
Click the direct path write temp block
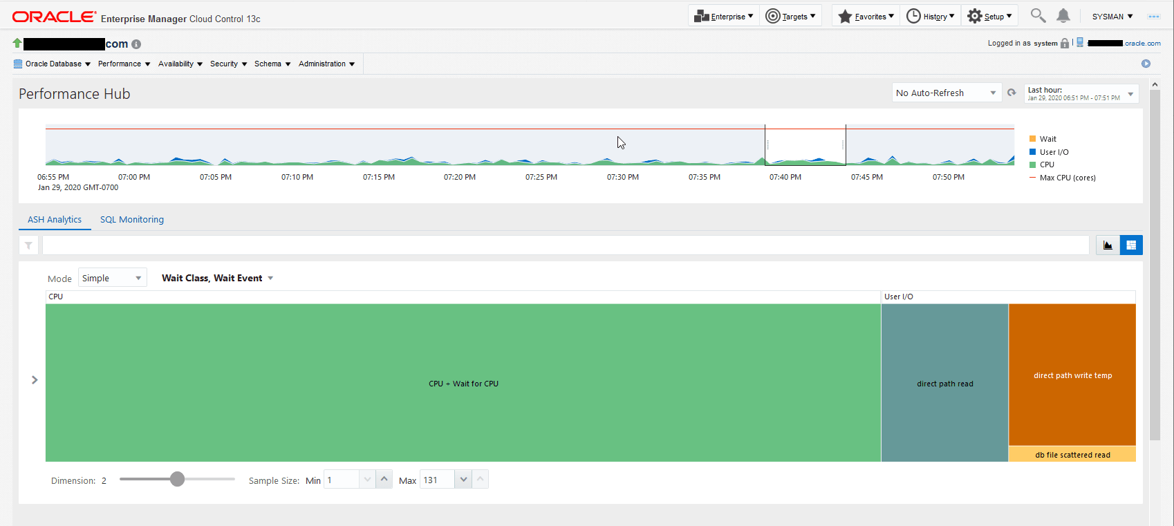tap(1072, 375)
